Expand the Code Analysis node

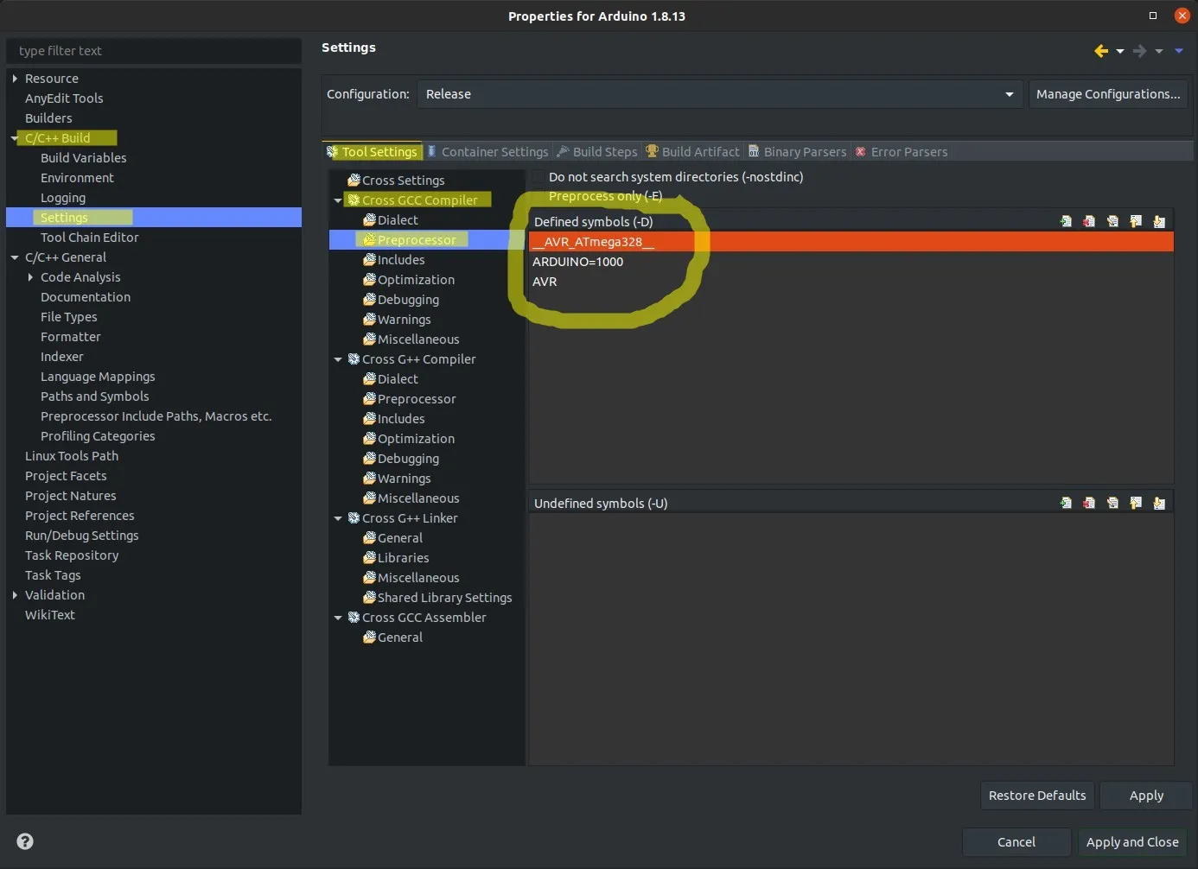[x=30, y=277]
